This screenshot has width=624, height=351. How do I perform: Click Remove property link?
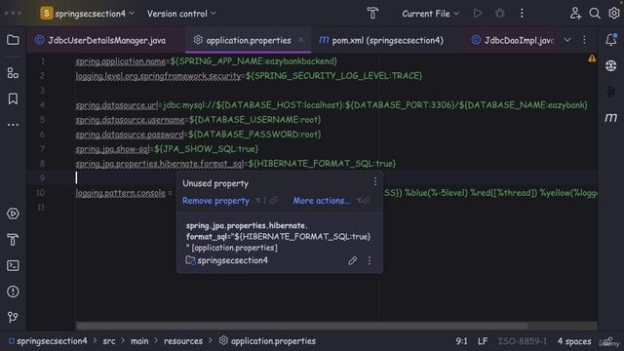coord(215,201)
